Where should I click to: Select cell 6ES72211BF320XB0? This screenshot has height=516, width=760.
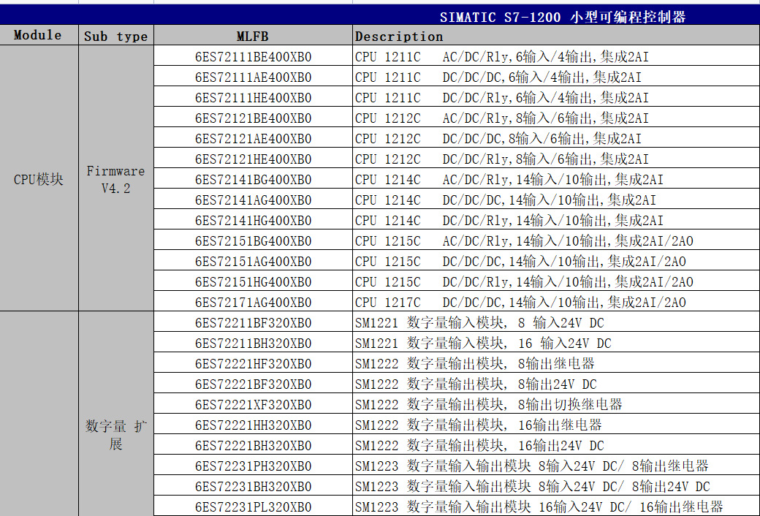pos(253,322)
